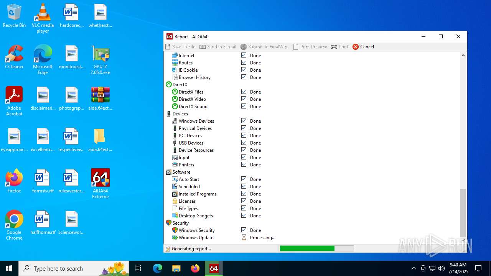Toggle the File Types Done checkbox
Viewport: 491px width, 276px height.
point(244,208)
